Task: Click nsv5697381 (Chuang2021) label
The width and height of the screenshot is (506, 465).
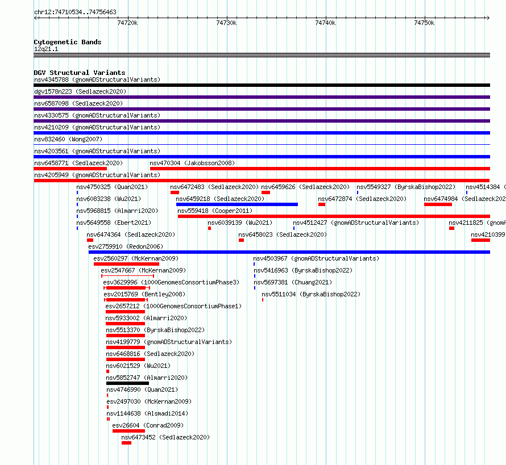Action: (293, 282)
